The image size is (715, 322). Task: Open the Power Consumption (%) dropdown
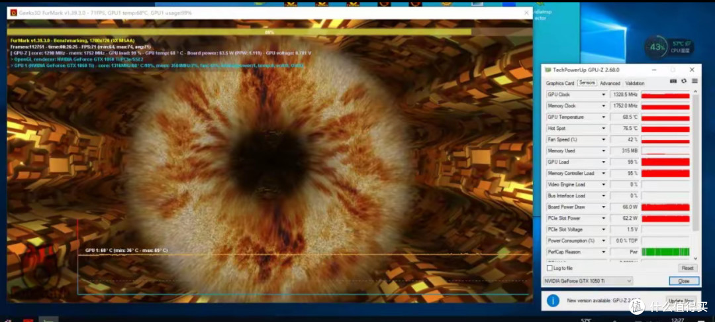[604, 241]
